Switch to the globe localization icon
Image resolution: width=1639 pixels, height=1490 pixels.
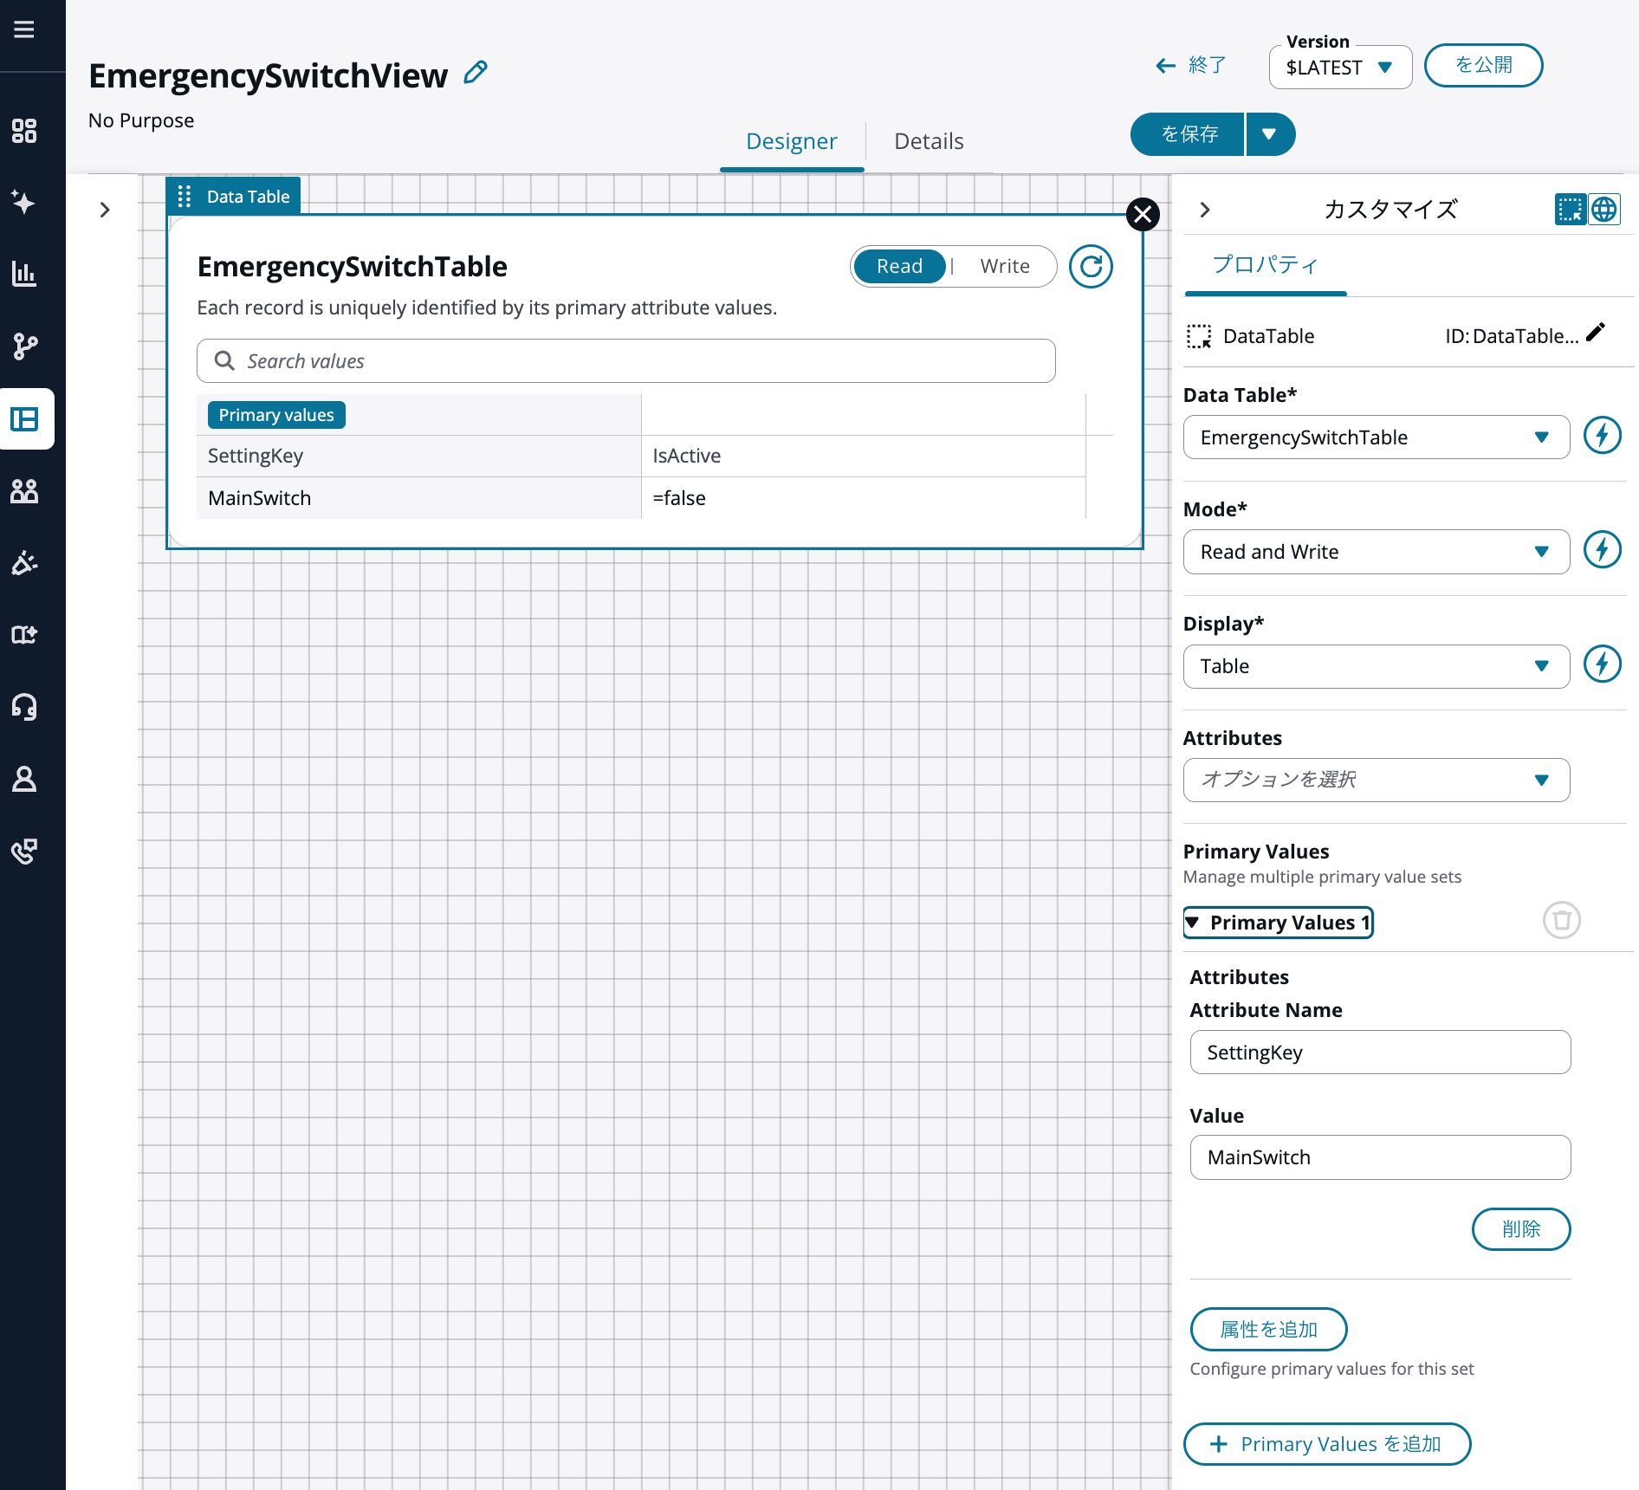(x=1604, y=209)
